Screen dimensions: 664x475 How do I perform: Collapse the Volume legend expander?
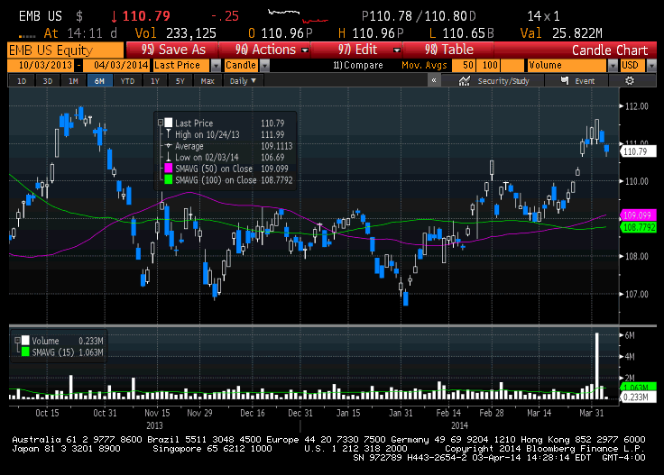coord(17,341)
